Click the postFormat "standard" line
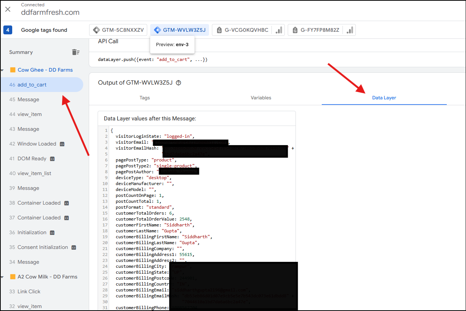 coord(145,207)
